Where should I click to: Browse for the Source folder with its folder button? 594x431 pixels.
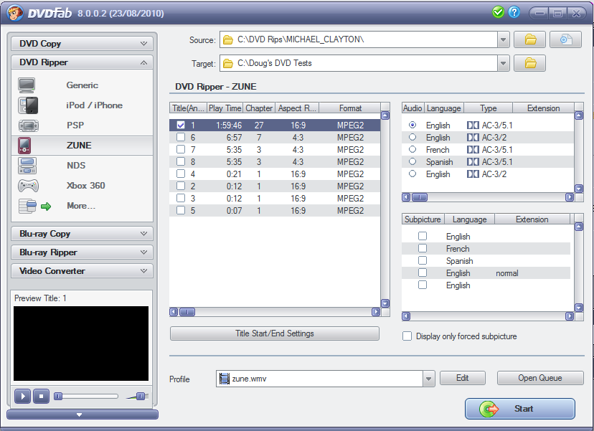point(529,39)
